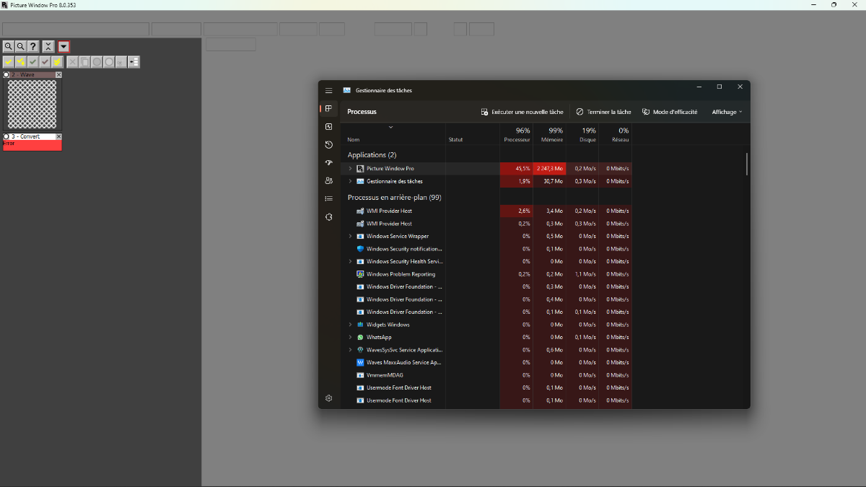
Task: Expand the Picture Window Pro process row
Action: (350, 169)
